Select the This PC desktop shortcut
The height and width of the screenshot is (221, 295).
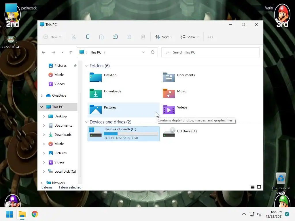point(11,12)
